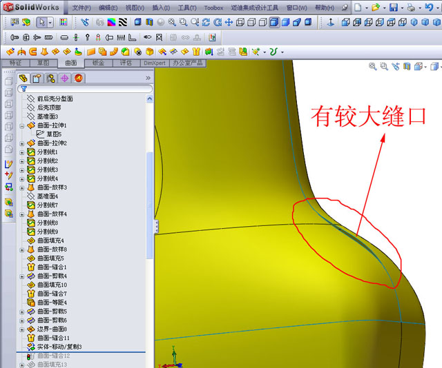Click feature tree scroll up arrow

150,99
